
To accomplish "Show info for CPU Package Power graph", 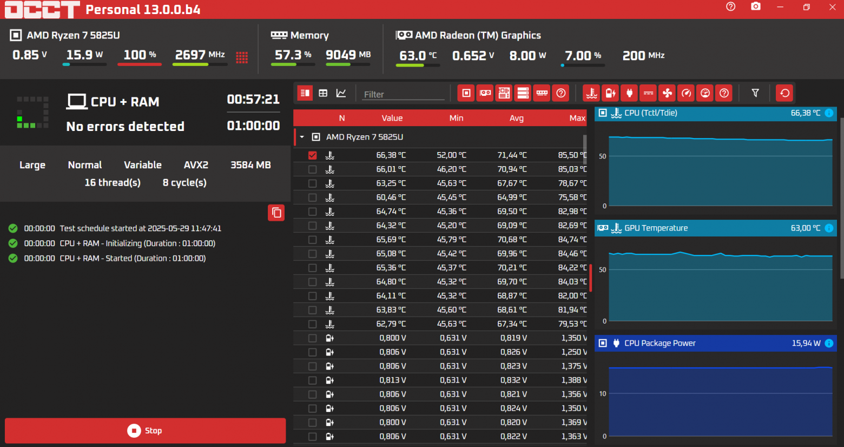I will tap(829, 343).
